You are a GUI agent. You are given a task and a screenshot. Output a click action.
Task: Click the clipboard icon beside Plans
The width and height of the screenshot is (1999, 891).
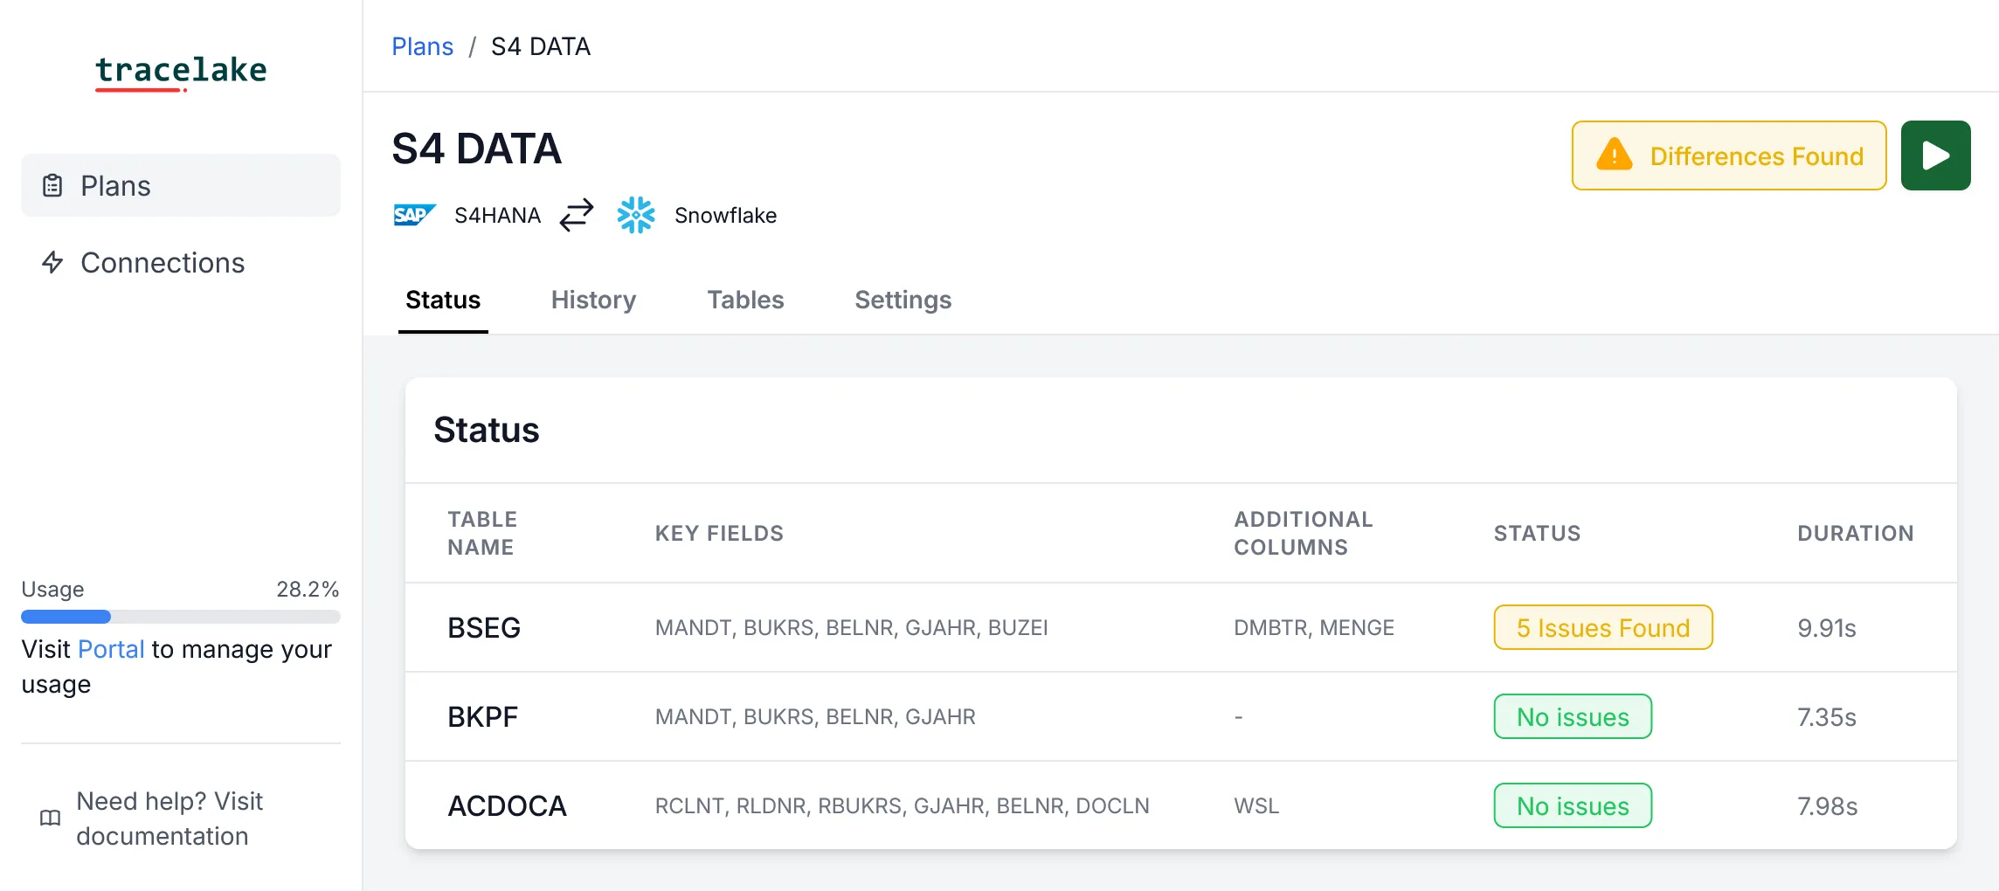coord(52,185)
